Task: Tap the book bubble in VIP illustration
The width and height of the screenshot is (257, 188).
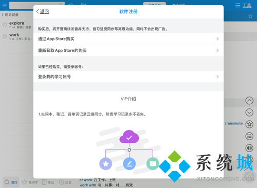Action: tap(153, 163)
